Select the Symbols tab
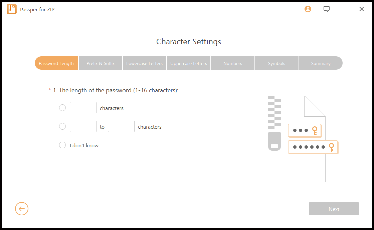Screen dimensions: 374x230 click(277, 63)
